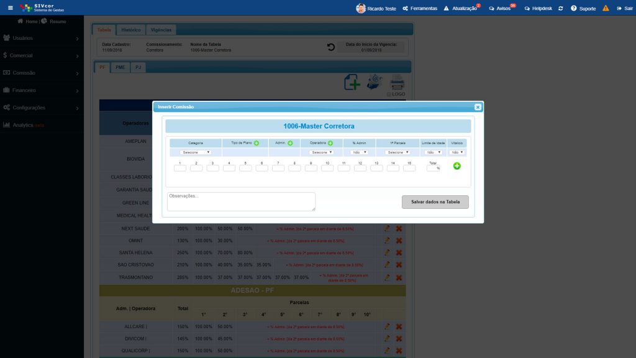This screenshot has height=358, width=636.
Task: Click Salvar dados na Tabela button
Action: click(435, 202)
